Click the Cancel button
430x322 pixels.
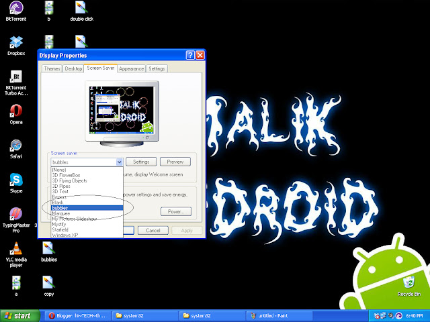tap(153, 231)
